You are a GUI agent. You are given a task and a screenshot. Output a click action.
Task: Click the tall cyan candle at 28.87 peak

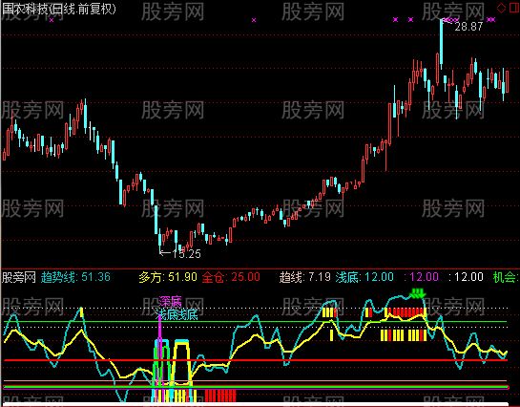(441, 43)
